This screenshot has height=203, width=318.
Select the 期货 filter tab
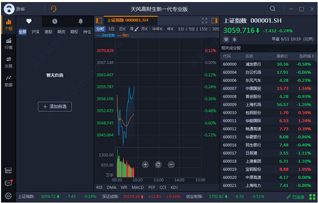pyautogui.click(x=61, y=32)
